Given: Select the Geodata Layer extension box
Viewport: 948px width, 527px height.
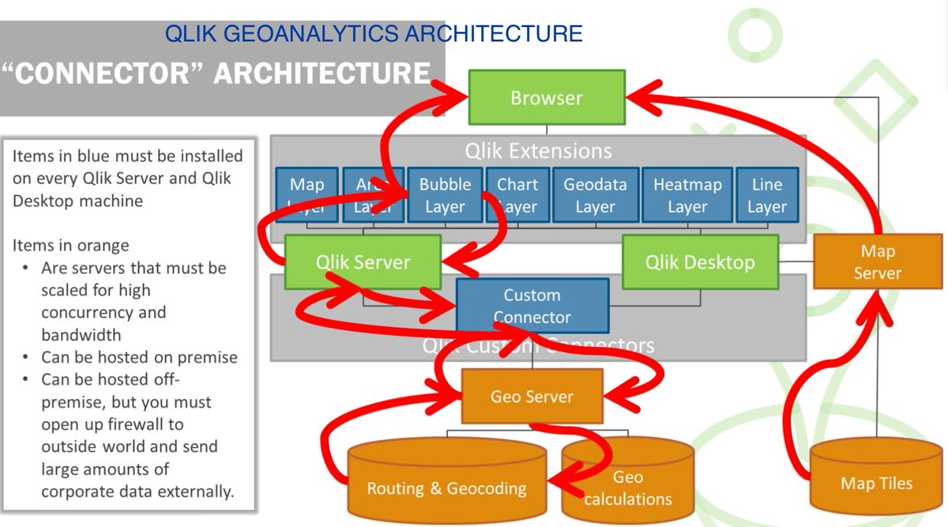Looking at the screenshot, I should click(x=595, y=195).
